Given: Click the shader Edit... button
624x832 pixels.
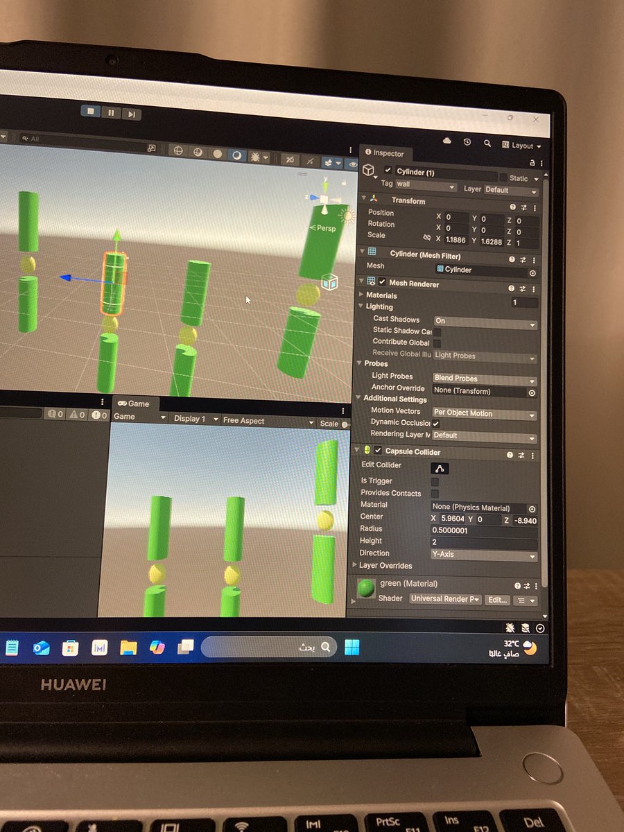Looking at the screenshot, I should coord(497,600).
